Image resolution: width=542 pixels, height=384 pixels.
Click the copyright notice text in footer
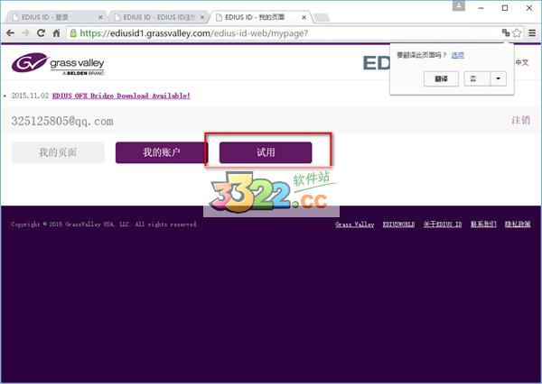click(104, 224)
